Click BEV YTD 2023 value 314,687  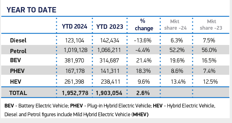[109, 61]
